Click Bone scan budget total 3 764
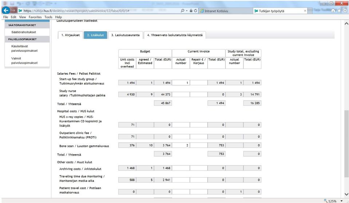The height and width of the screenshot is (203, 349). pos(163,145)
